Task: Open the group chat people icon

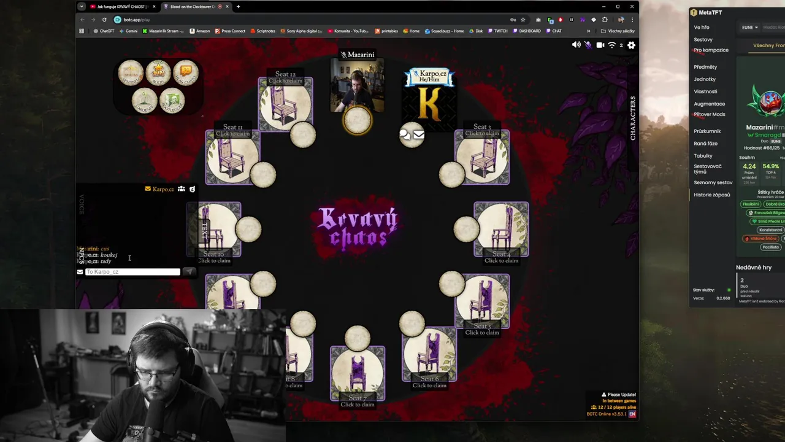Action: click(x=182, y=189)
